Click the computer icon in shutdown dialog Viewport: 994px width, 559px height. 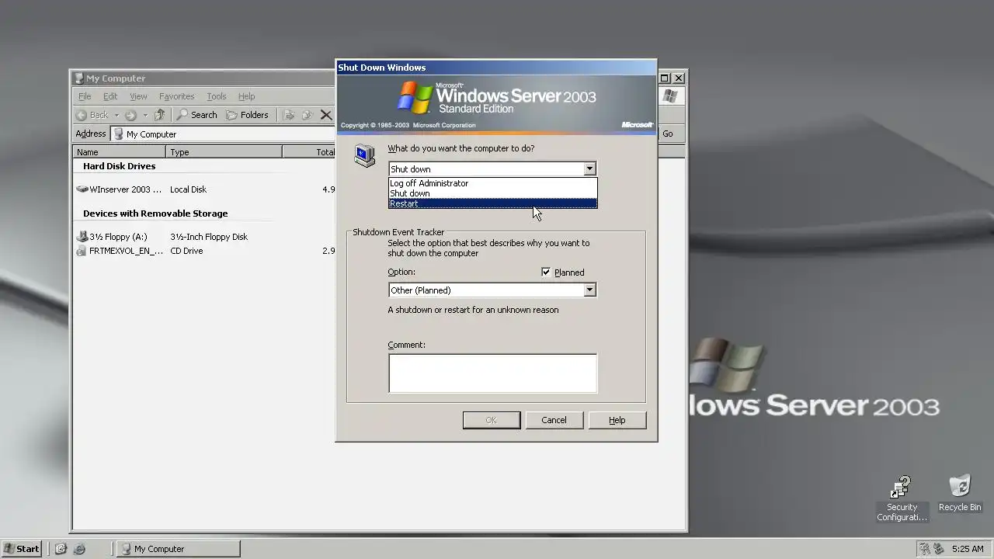(x=364, y=155)
